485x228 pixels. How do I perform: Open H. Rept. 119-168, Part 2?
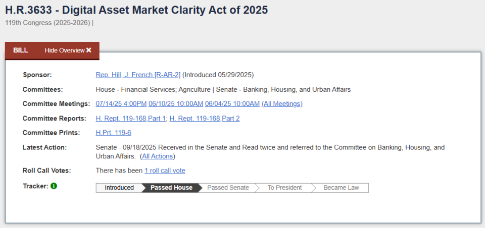[x=205, y=119]
